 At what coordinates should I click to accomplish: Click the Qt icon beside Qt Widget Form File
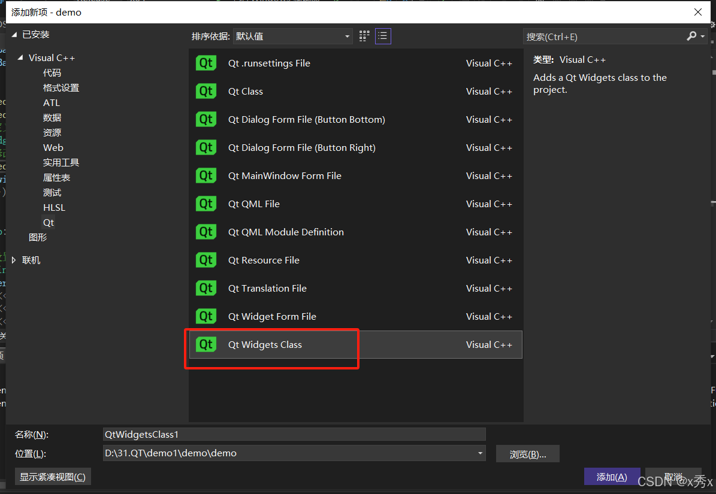pyautogui.click(x=206, y=316)
